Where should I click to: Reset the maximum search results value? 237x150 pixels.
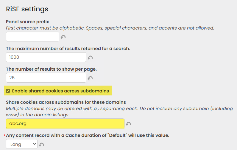pyautogui.click(x=91, y=58)
